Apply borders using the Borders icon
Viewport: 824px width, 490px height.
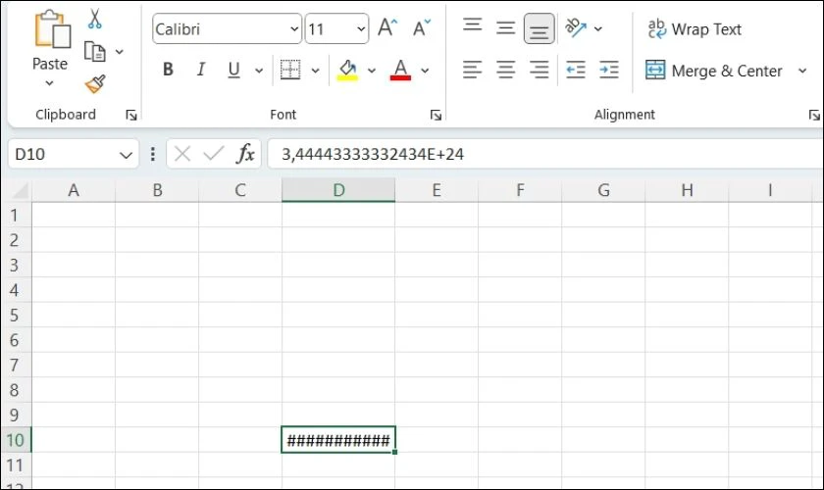tap(290, 70)
